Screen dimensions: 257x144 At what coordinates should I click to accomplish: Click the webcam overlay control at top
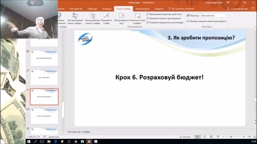coord(35,3)
